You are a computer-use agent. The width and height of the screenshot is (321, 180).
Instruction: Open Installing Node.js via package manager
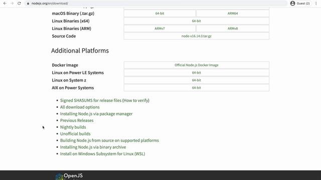pyautogui.click(x=96, y=114)
